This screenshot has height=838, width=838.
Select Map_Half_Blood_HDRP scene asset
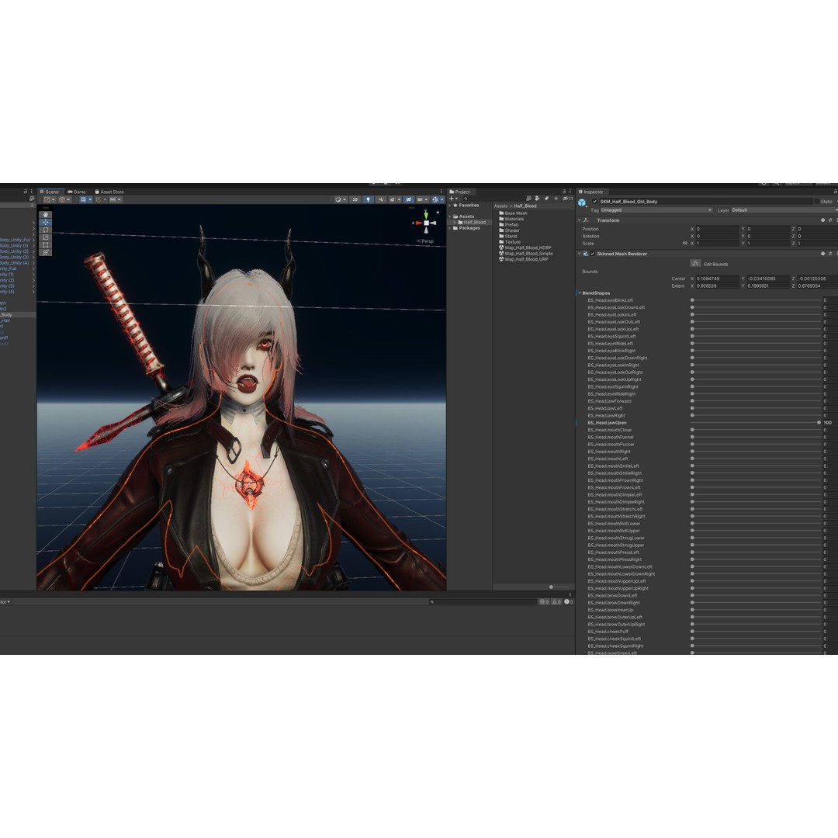pos(525,248)
